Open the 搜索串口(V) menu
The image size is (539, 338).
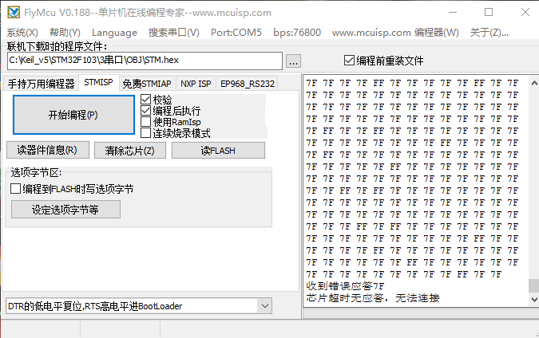click(173, 33)
